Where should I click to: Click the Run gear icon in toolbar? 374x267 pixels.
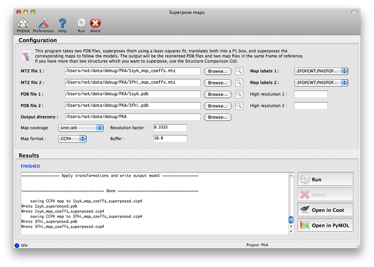[81, 24]
